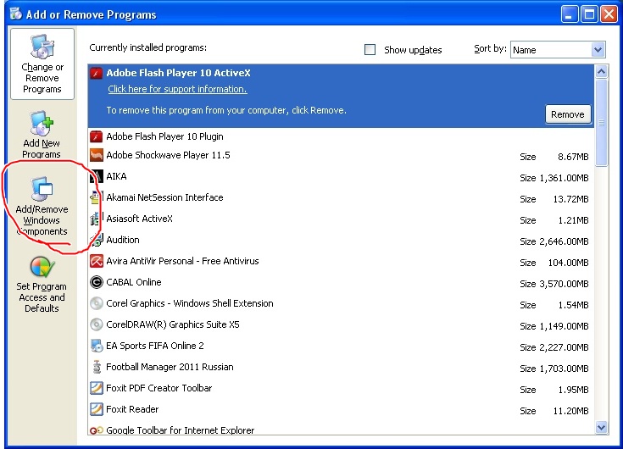623x449 pixels.
Task: Select Adobe Flash Player 10 Plugin row
Action: (x=341, y=136)
